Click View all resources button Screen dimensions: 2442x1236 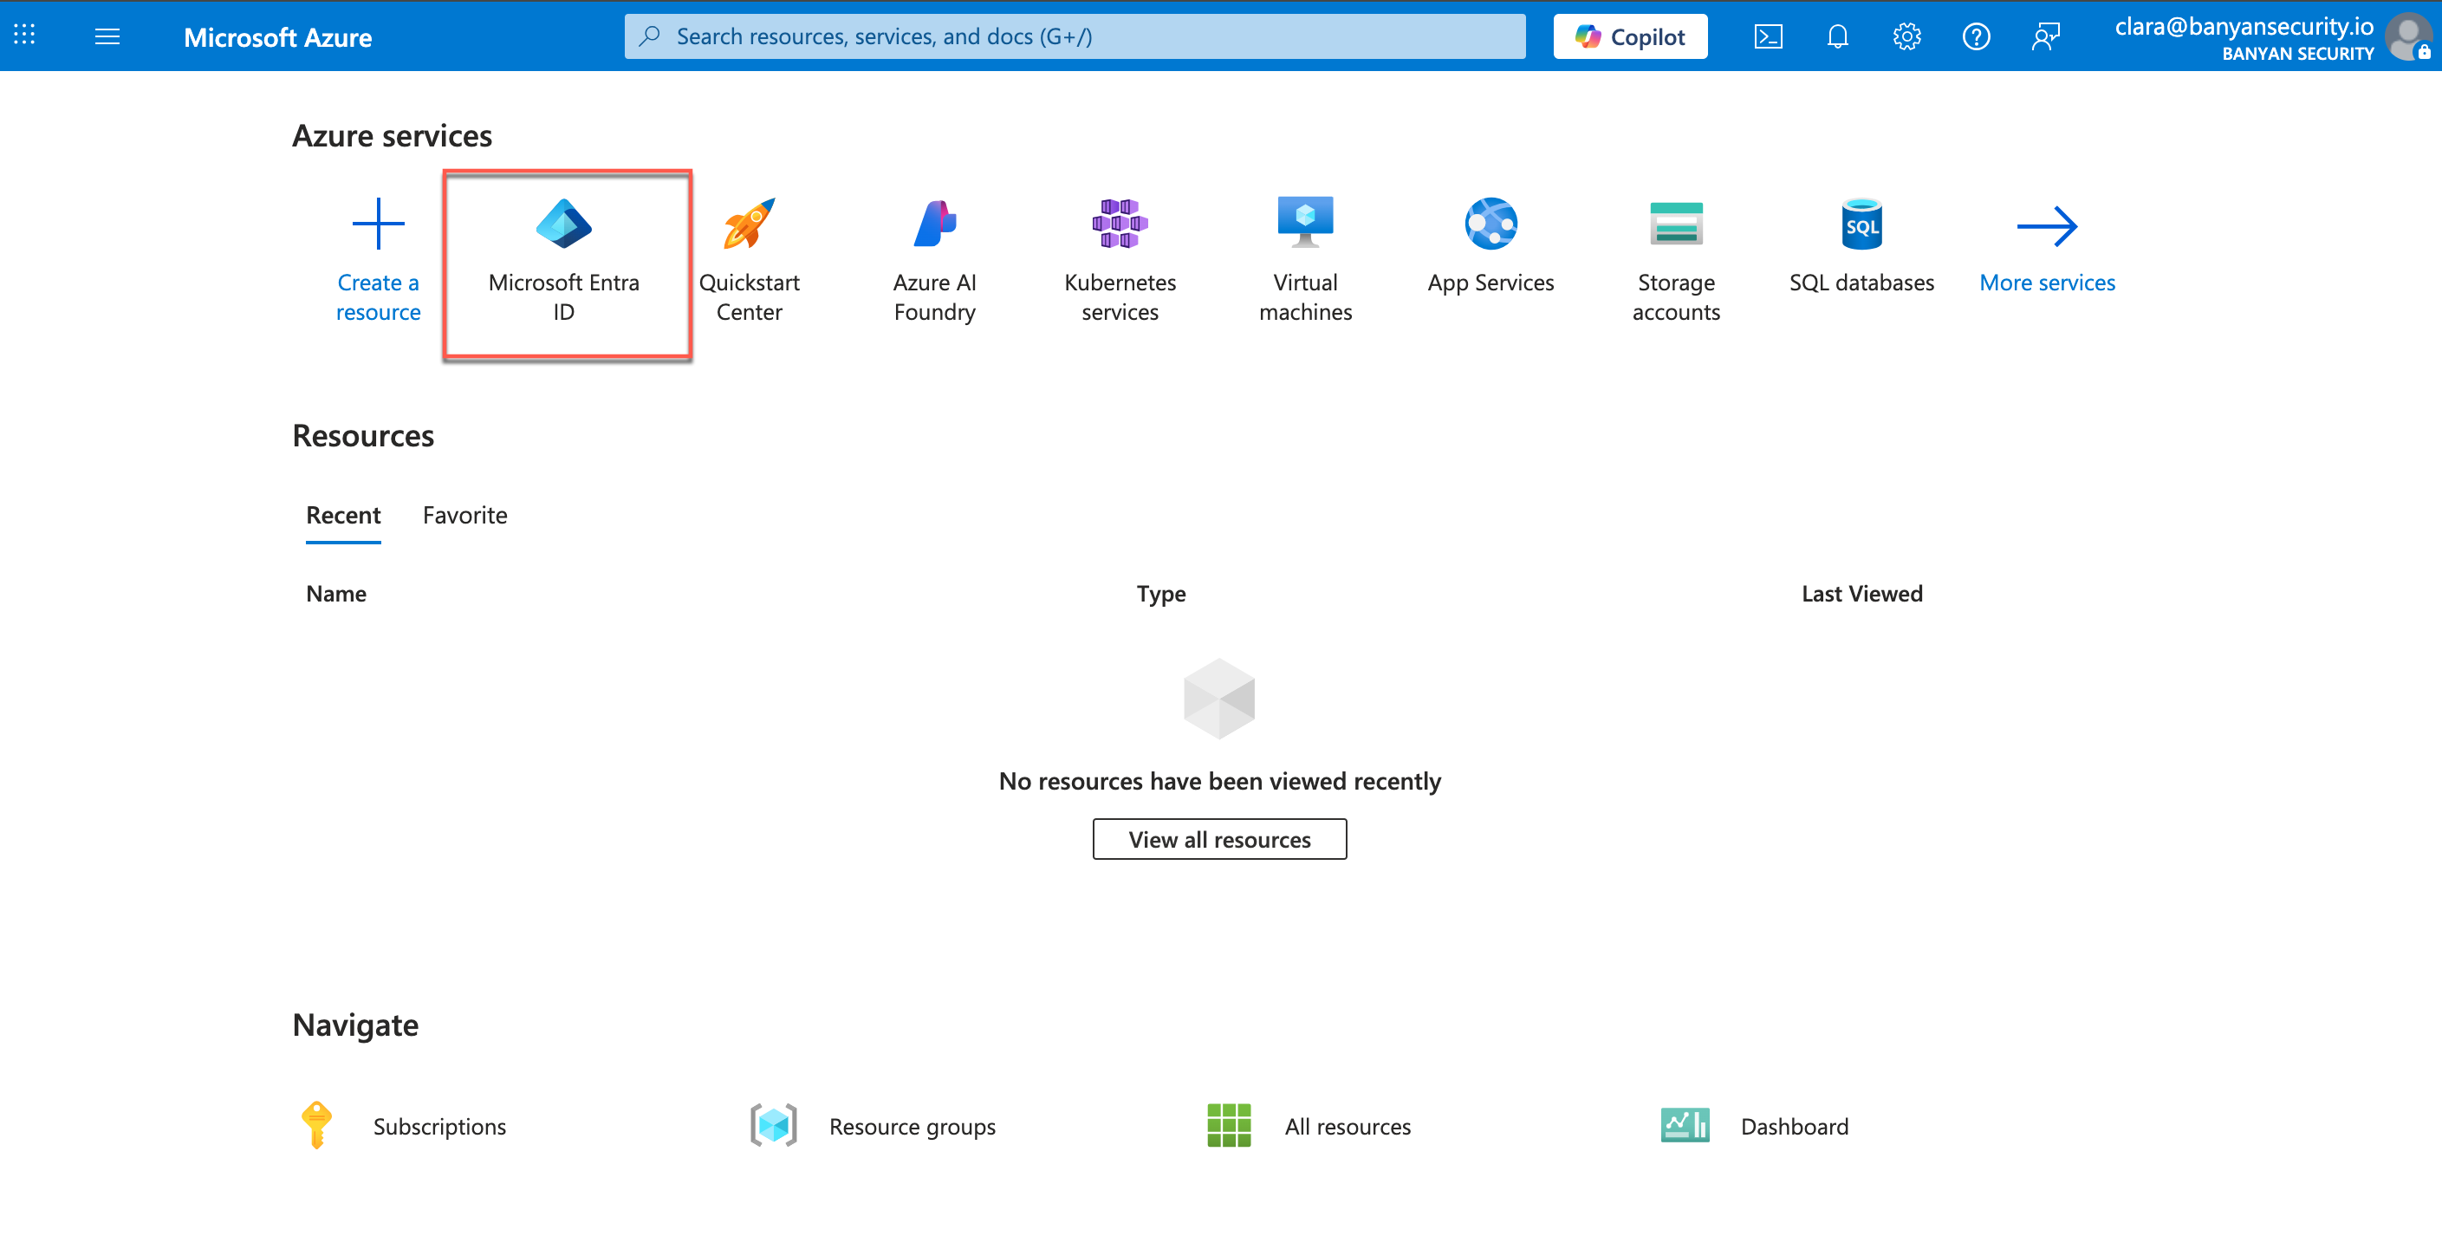coord(1219,839)
